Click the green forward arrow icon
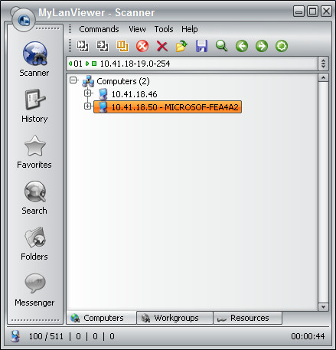 (262, 46)
